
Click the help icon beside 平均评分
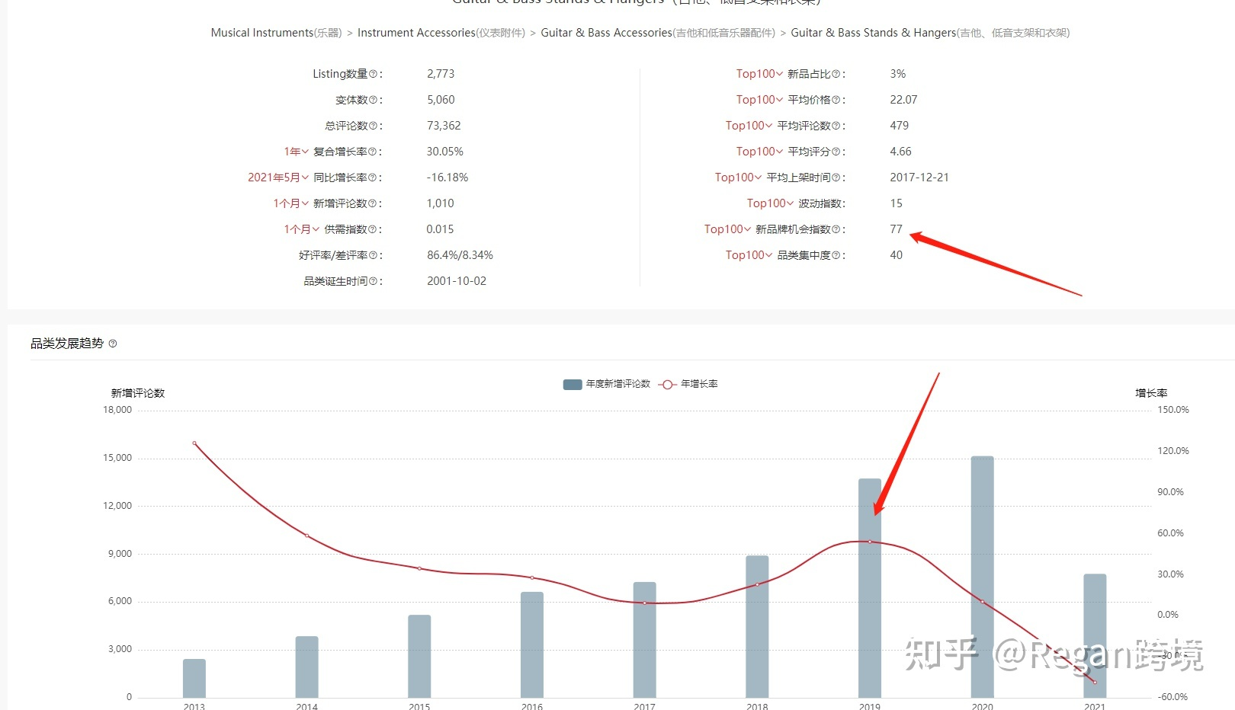(836, 151)
